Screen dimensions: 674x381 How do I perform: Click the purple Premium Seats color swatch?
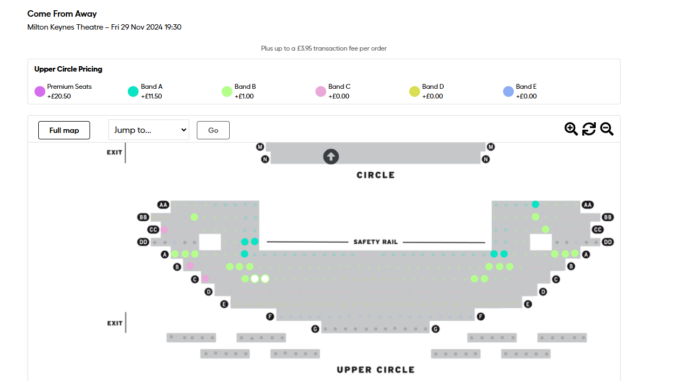pos(39,91)
